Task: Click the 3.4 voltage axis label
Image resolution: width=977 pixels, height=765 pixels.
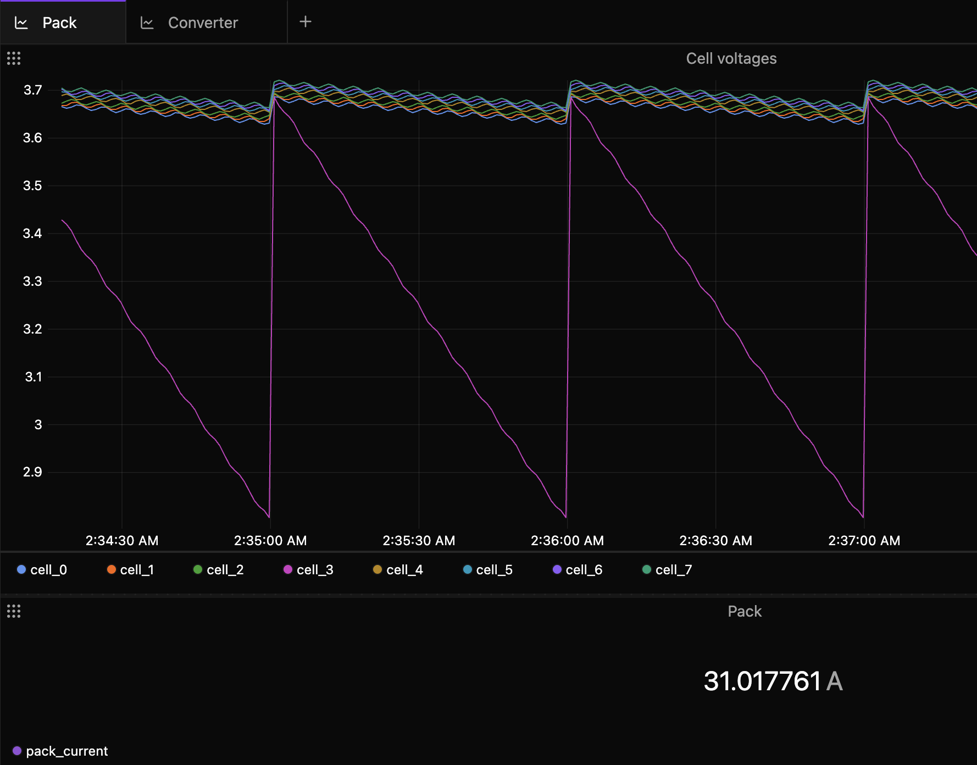Action: click(32, 234)
